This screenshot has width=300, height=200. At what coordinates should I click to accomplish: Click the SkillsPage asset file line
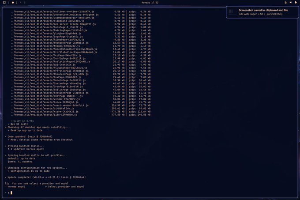tap(48, 90)
